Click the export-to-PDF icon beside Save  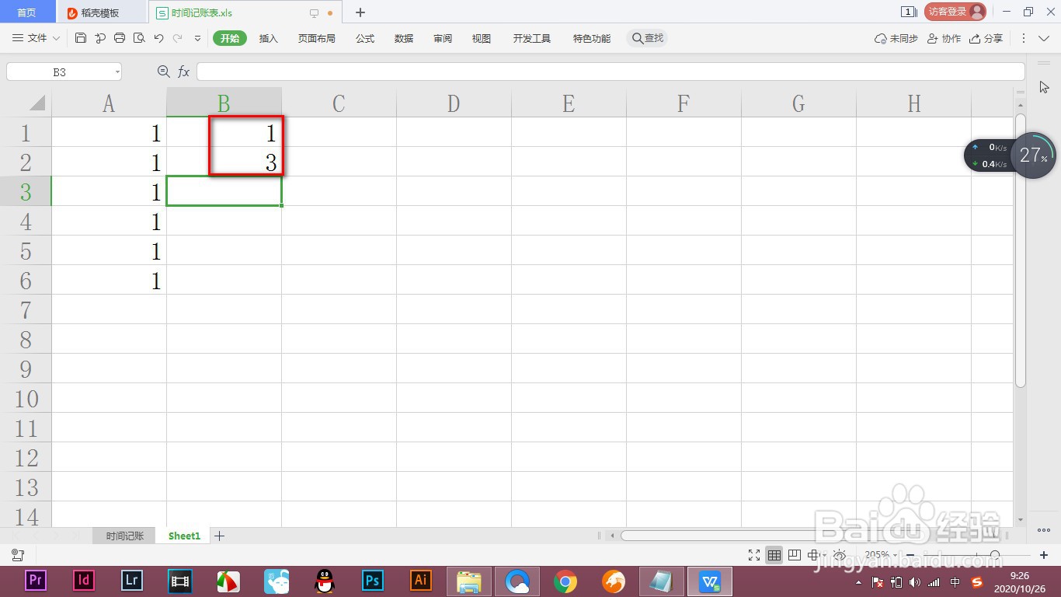tap(100, 38)
